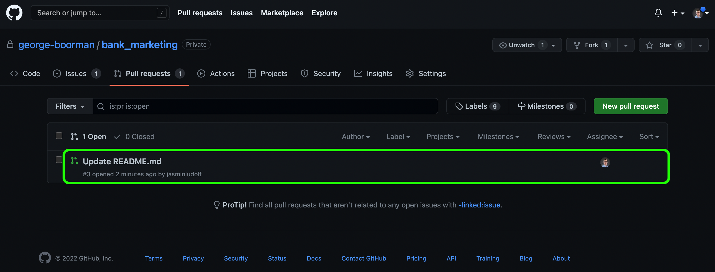Click Issues in top navigation
715x272 pixels.
[242, 13]
